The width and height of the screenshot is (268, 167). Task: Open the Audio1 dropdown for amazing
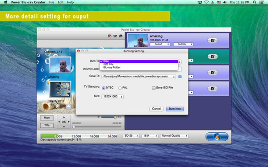[160, 44]
